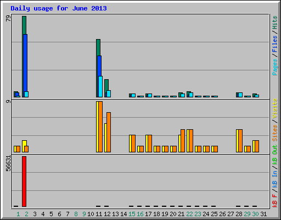
Task: Click the orange Sites bar for day 22
Action: pyautogui.click(x=191, y=141)
